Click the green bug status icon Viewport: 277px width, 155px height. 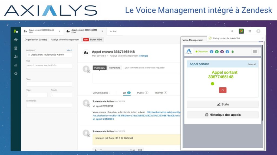(x=233, y=51)
